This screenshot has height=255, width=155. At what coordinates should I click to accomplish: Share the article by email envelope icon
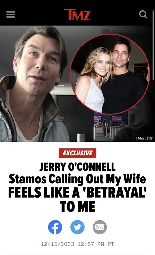[100, 227]
